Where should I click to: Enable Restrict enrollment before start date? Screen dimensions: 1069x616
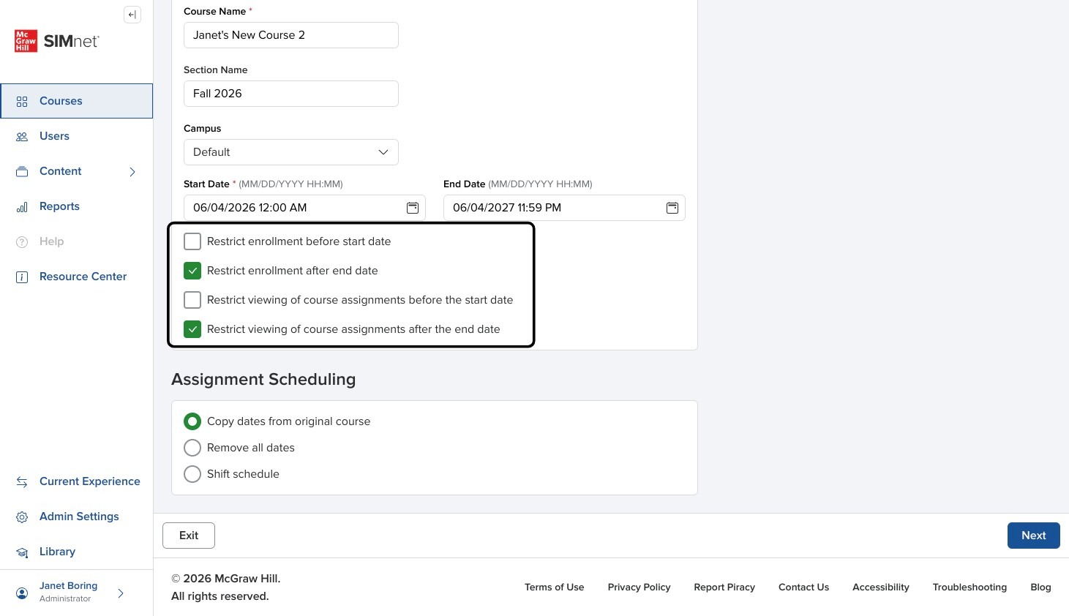coord(192,241)
